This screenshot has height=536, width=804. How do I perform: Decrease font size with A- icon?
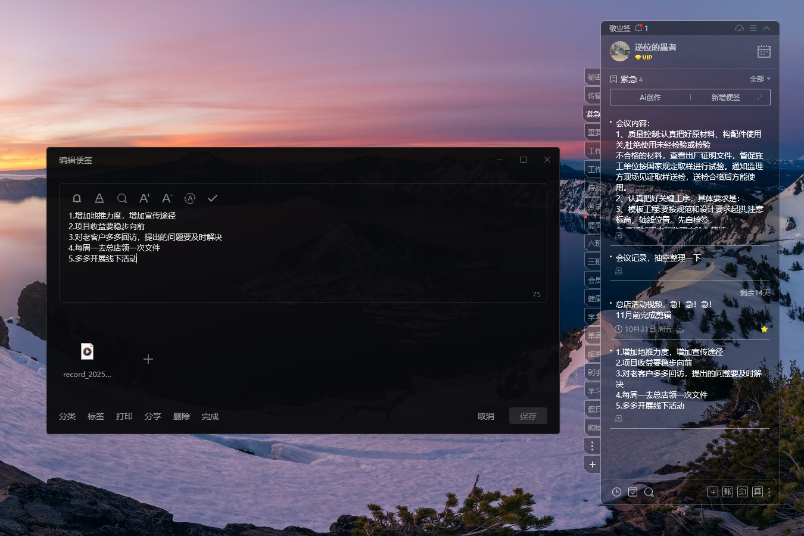click(167, 198)
